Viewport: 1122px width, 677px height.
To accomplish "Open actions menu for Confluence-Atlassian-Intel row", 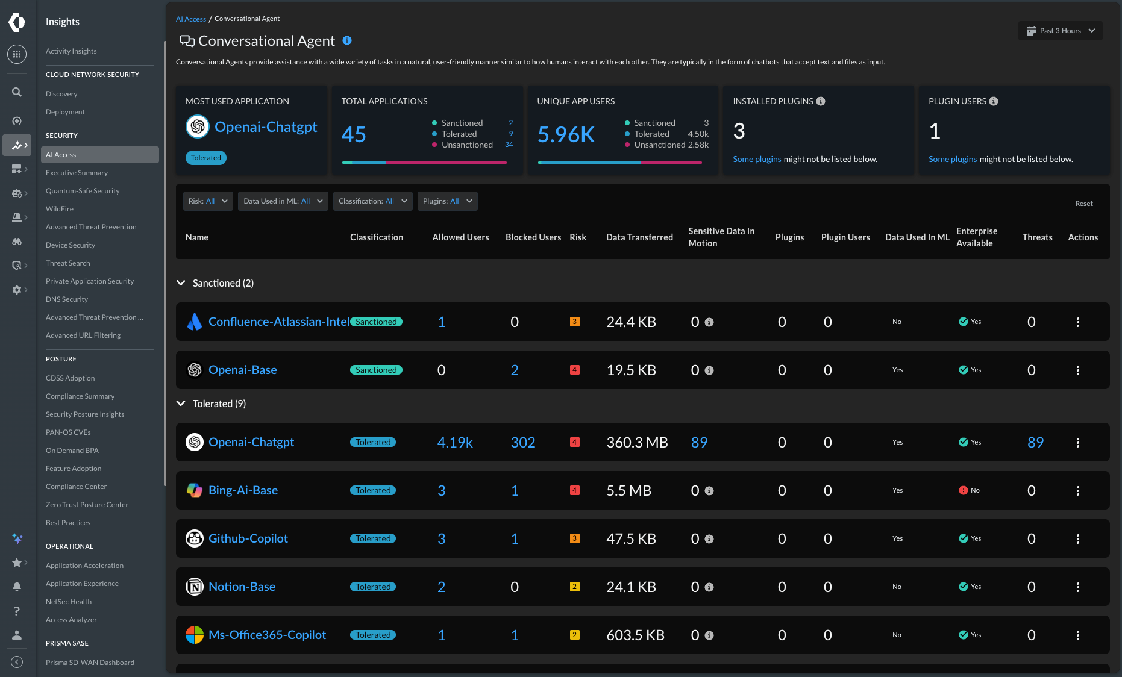I will (1078, 322).
